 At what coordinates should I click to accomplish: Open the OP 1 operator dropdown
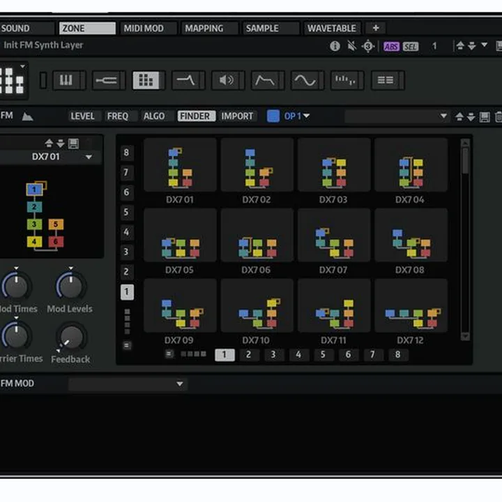[x=297, y=116]
